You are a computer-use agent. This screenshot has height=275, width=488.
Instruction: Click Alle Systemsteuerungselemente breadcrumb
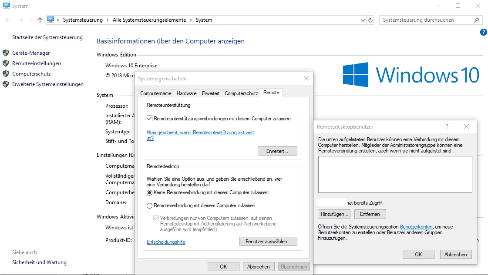tap(149, 20)
